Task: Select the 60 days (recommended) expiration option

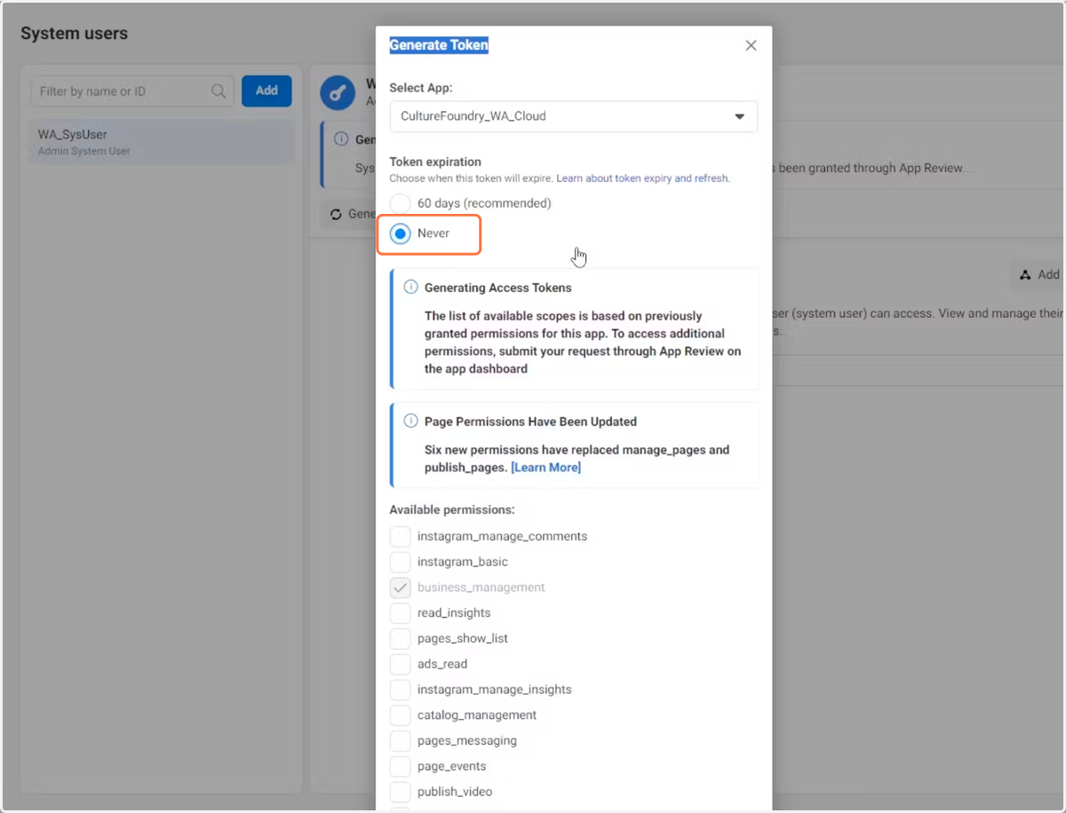Action: pyautogui.click(x=401, y=203)
